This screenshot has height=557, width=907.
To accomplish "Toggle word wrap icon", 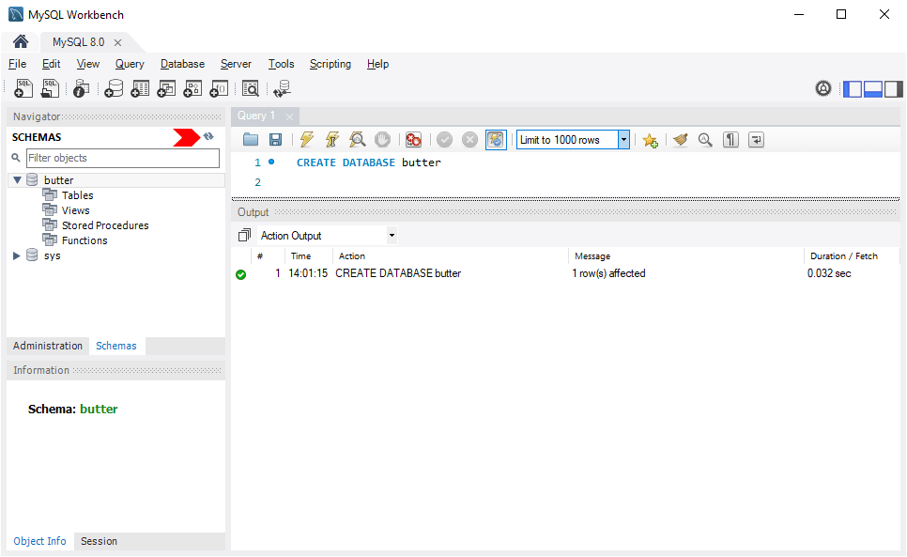I will pos(756,139).
